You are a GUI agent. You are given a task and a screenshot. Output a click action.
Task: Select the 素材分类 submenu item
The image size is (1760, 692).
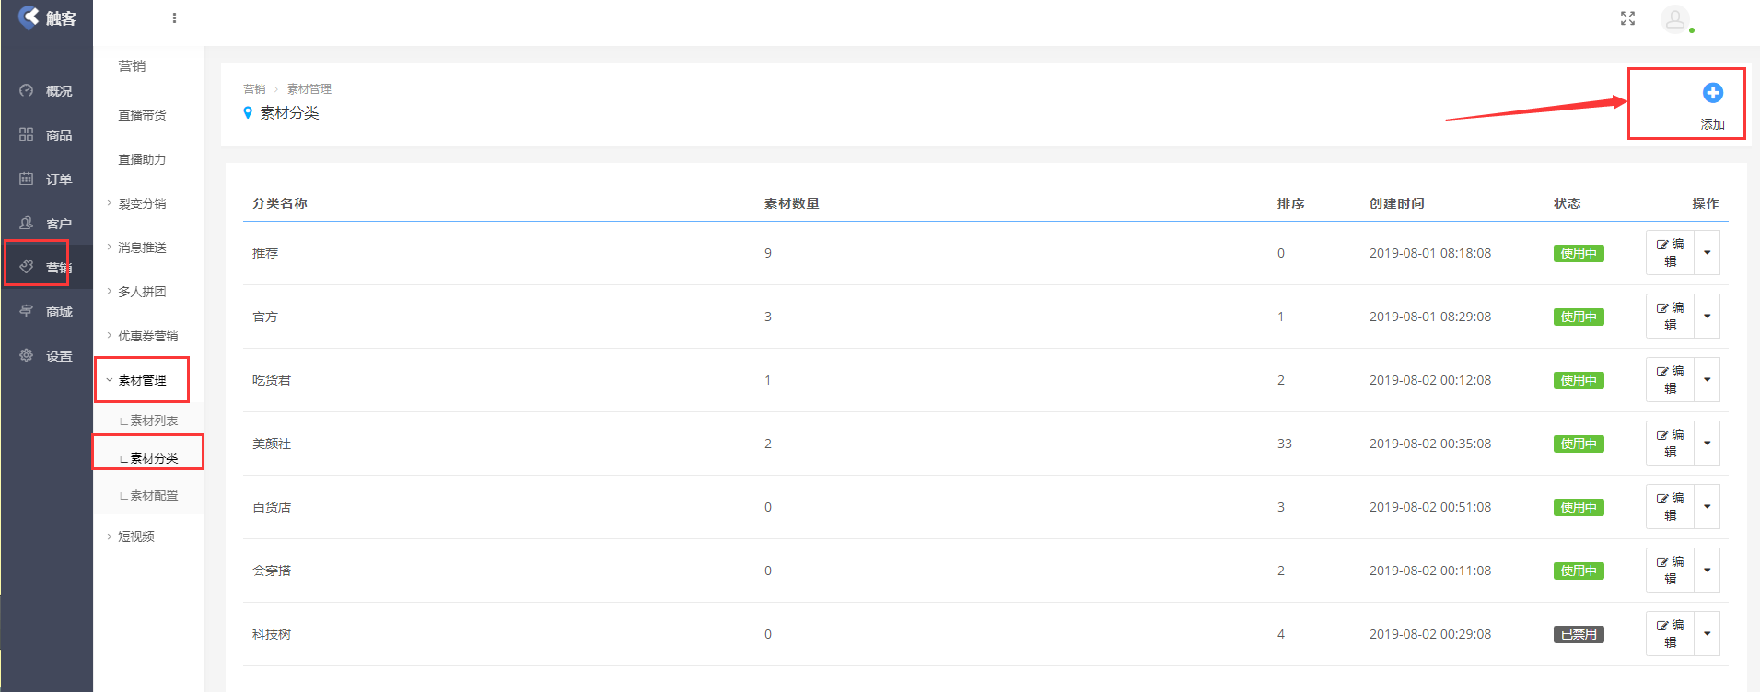click(149, 458)
